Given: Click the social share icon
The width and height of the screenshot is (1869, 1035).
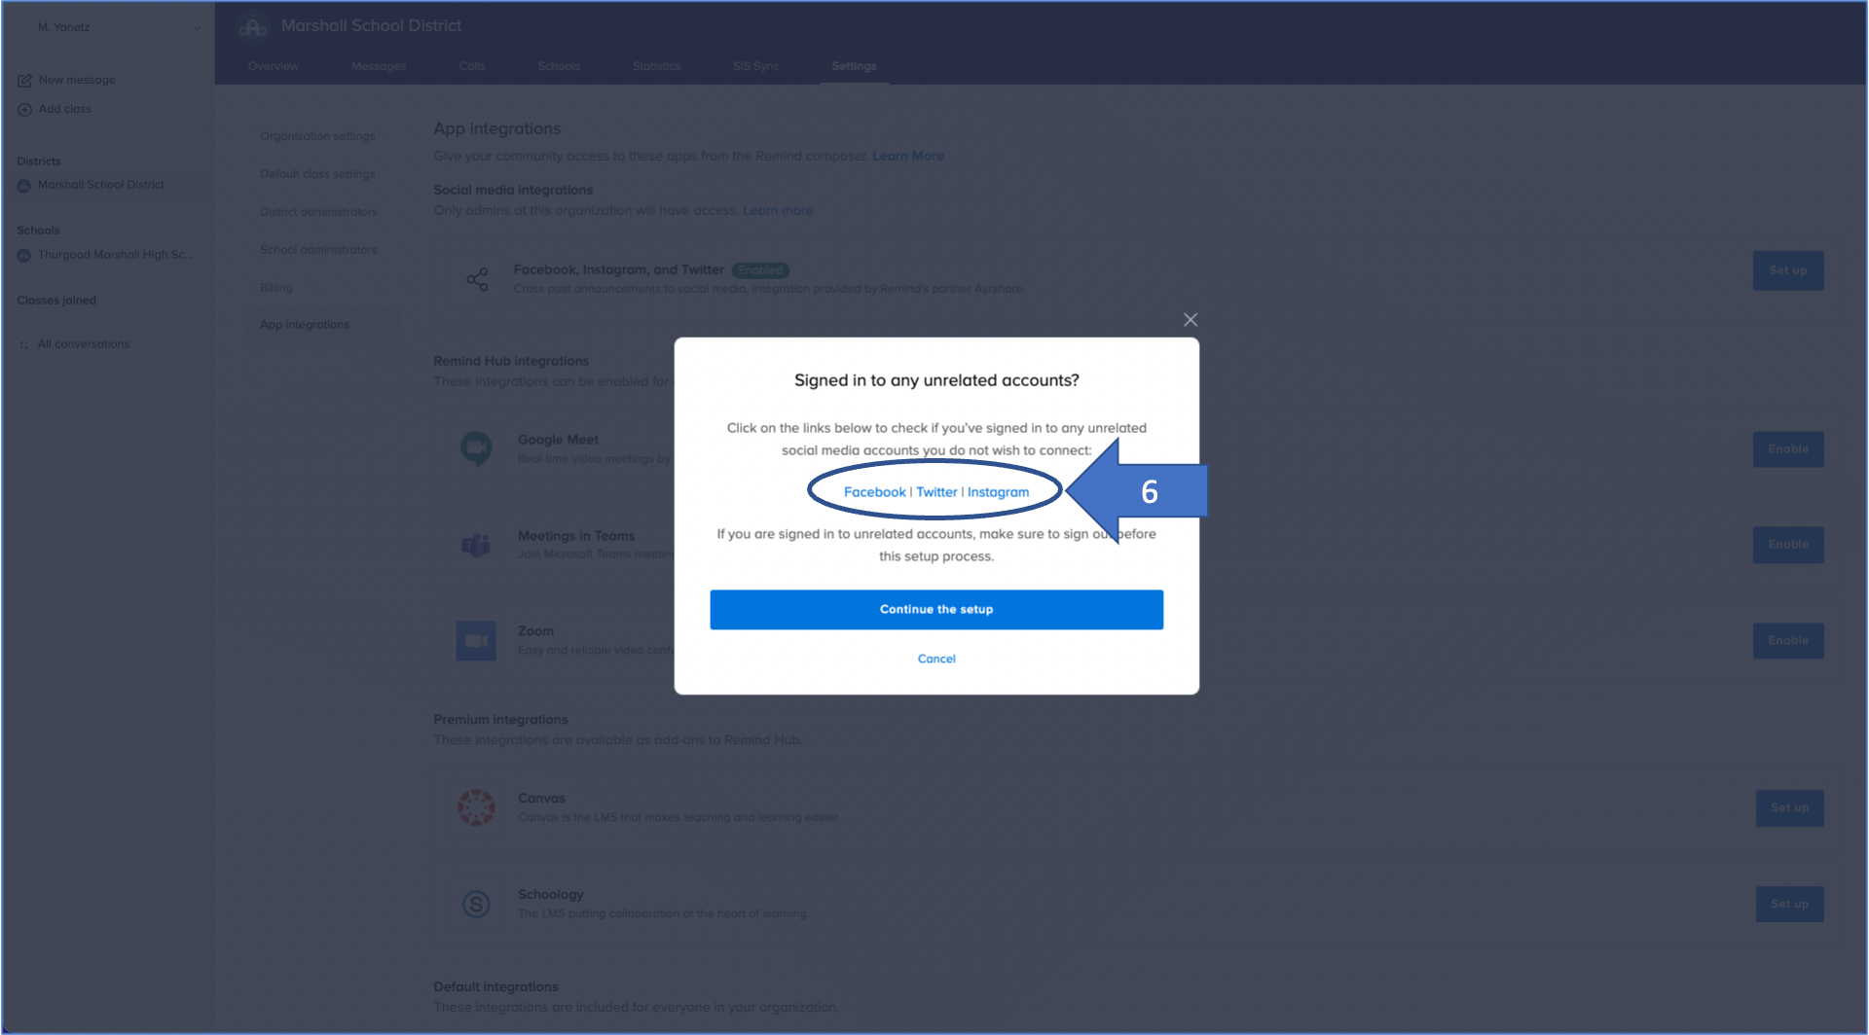Looking at the screenshot, I should click(x=477, y=280).
